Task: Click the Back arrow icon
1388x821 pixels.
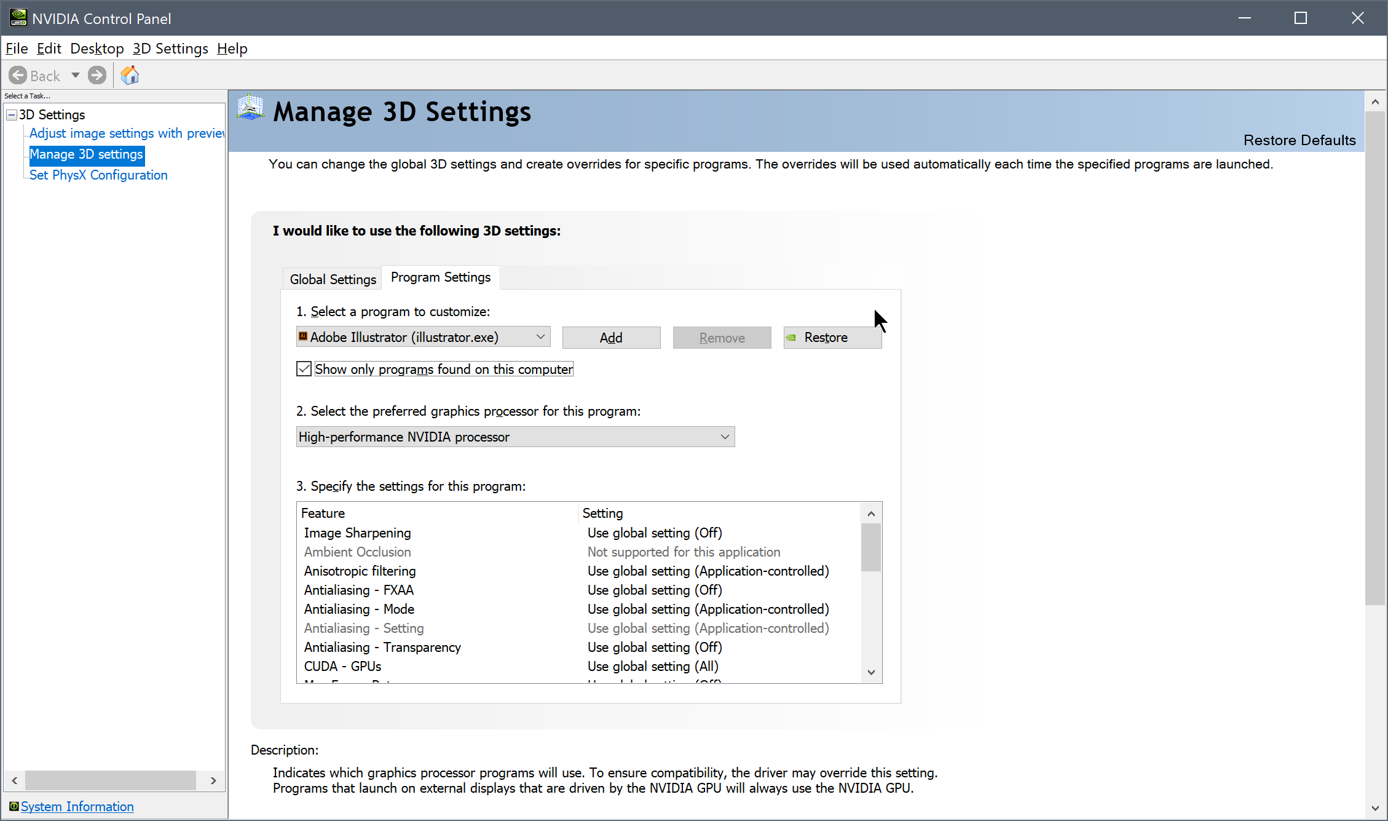Action: point(18,76)
